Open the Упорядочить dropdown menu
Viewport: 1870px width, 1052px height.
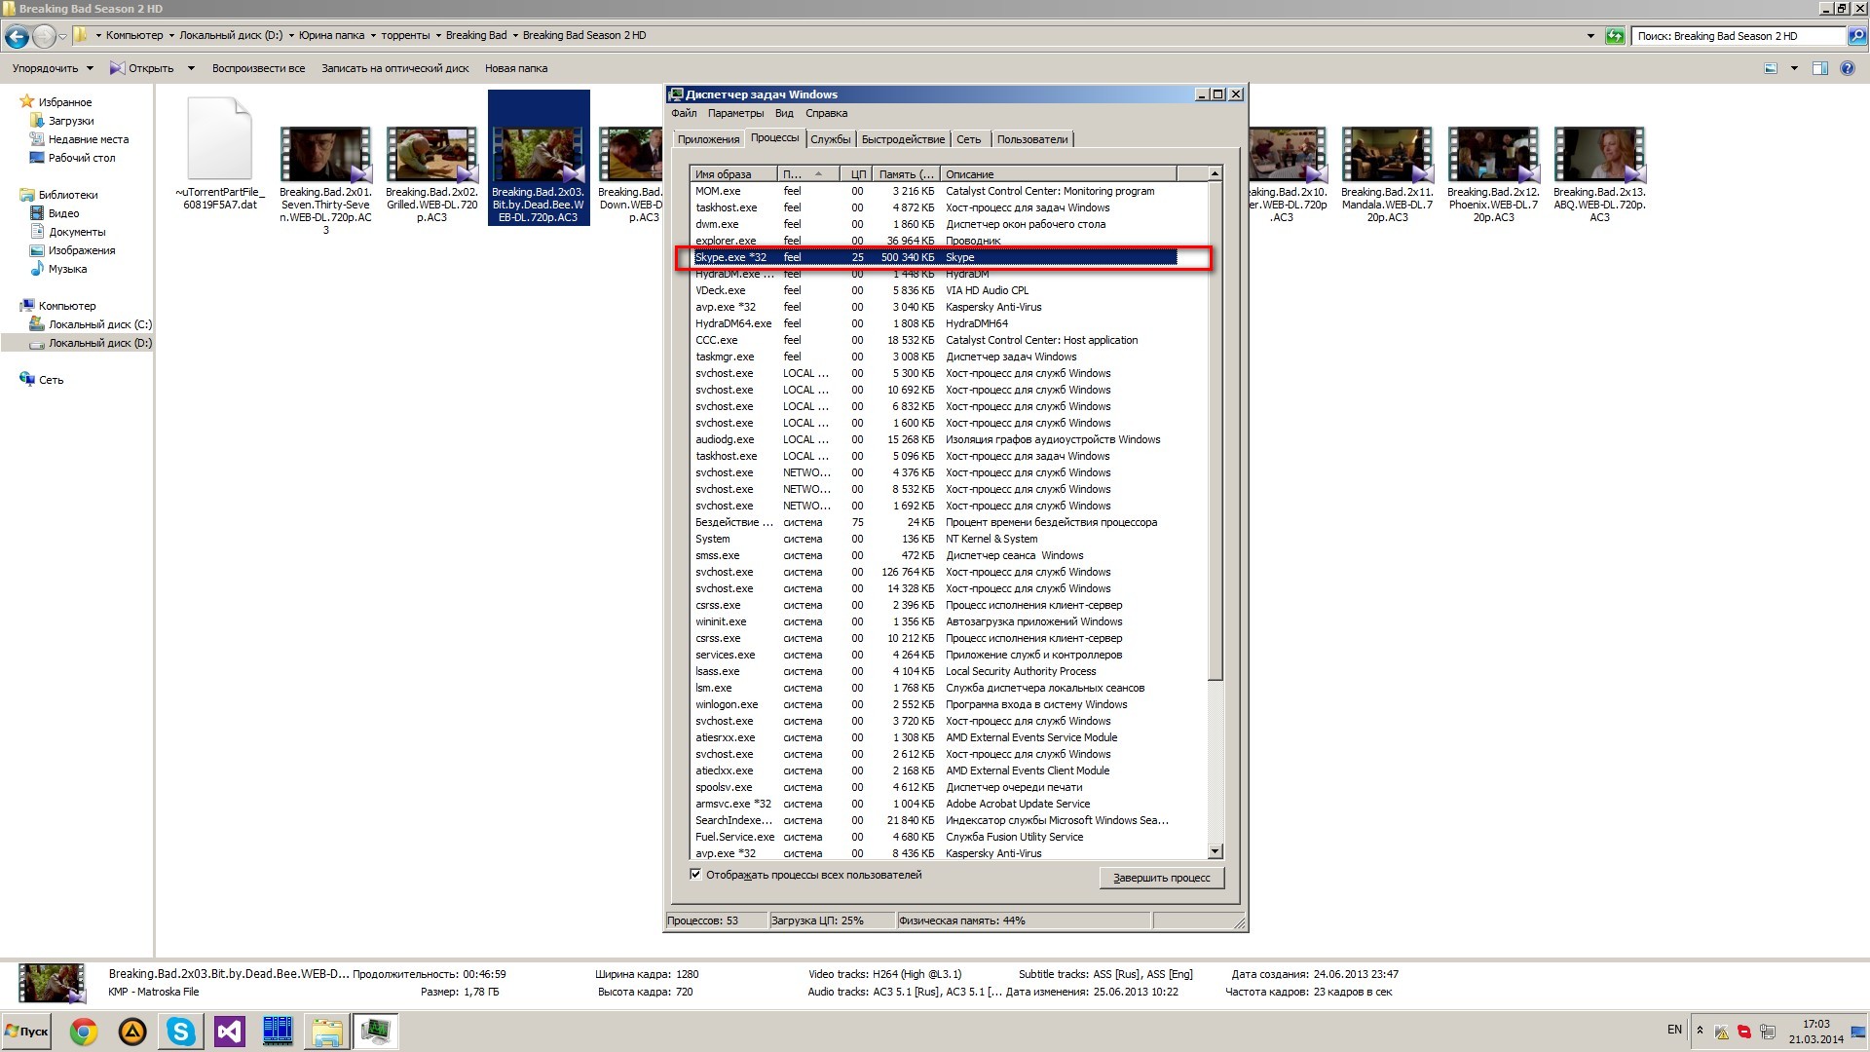click(x=53, y=68)
